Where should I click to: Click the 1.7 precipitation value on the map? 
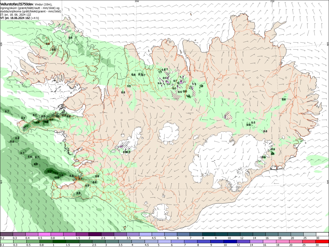[x=38, y=122]
